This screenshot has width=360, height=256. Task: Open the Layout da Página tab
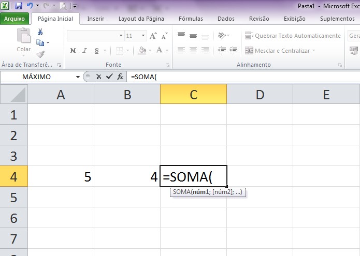[141, 19]
